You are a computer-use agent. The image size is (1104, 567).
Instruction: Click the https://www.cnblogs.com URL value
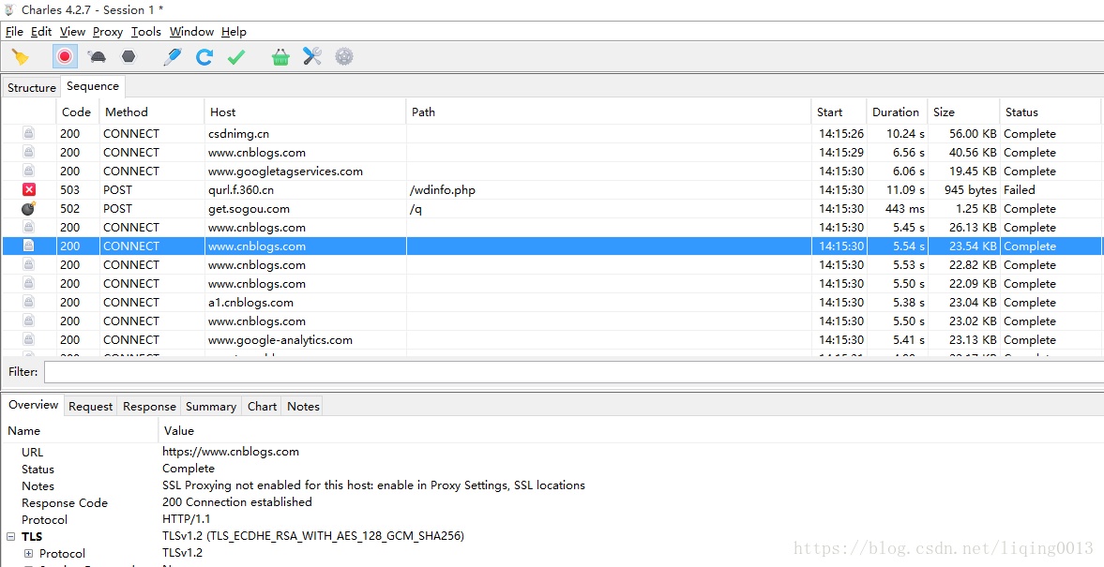pyautogui.click(x=231, y=452)
